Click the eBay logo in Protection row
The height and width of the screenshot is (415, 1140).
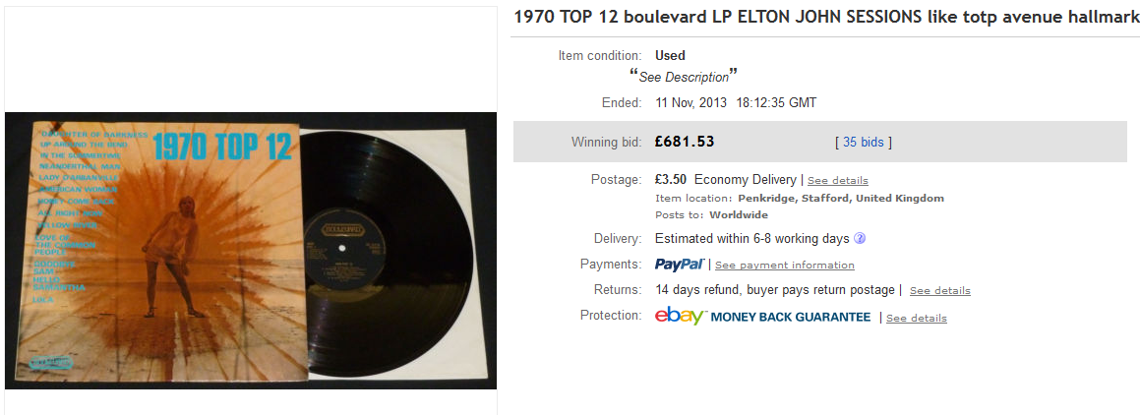point(680,316)
